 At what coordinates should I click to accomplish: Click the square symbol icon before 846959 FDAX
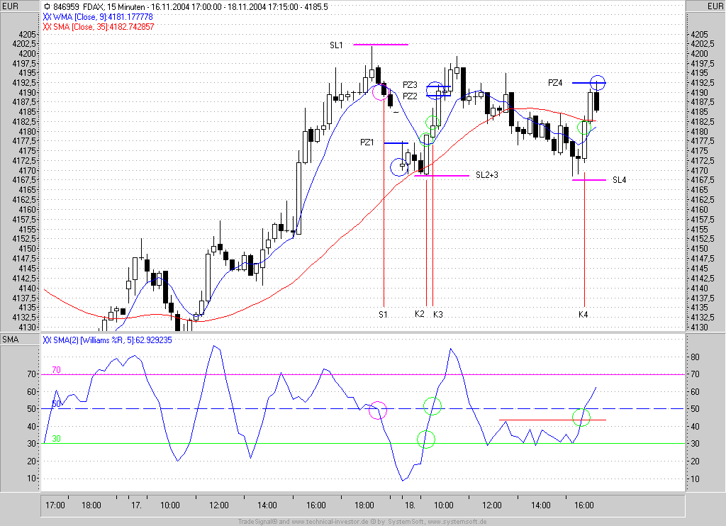[x=47, y=7]
